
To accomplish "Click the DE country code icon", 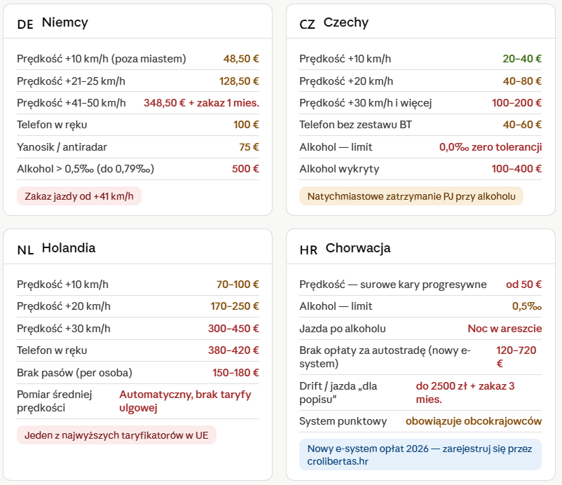I will click(x=25, y=25).
